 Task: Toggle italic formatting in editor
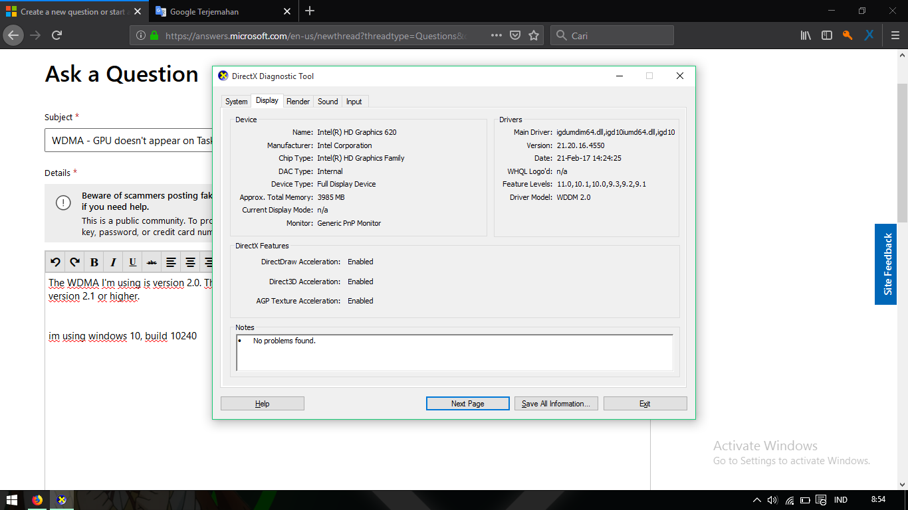pos(113,262)
